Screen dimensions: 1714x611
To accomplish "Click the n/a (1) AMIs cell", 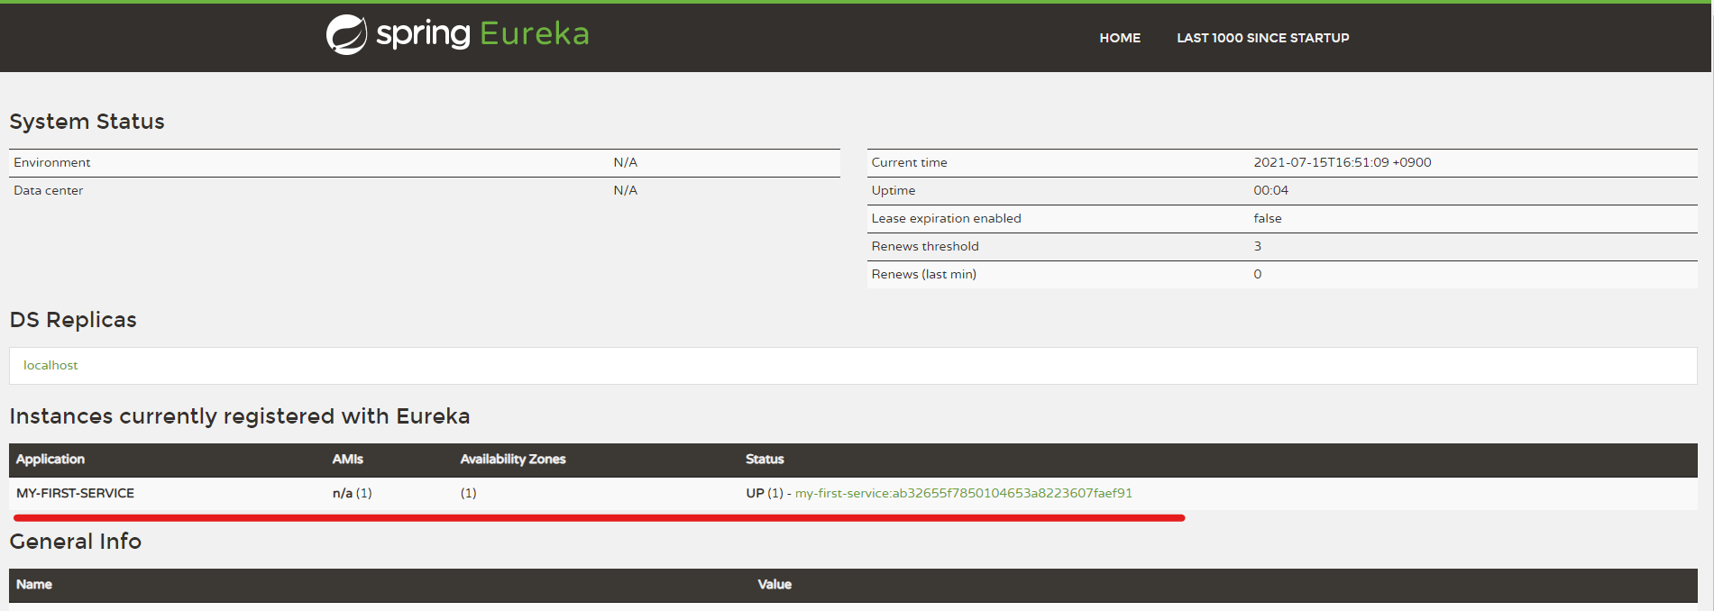I will click(352, 493).
